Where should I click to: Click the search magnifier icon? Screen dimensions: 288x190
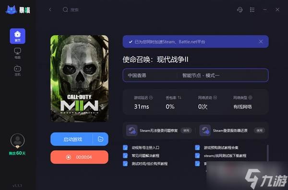(x=65, y=10)
